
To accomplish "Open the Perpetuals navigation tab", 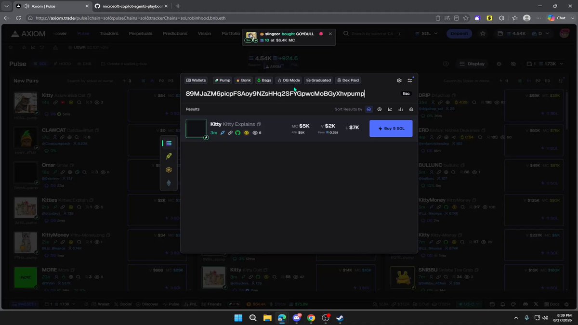I will (x=141, y=34).
